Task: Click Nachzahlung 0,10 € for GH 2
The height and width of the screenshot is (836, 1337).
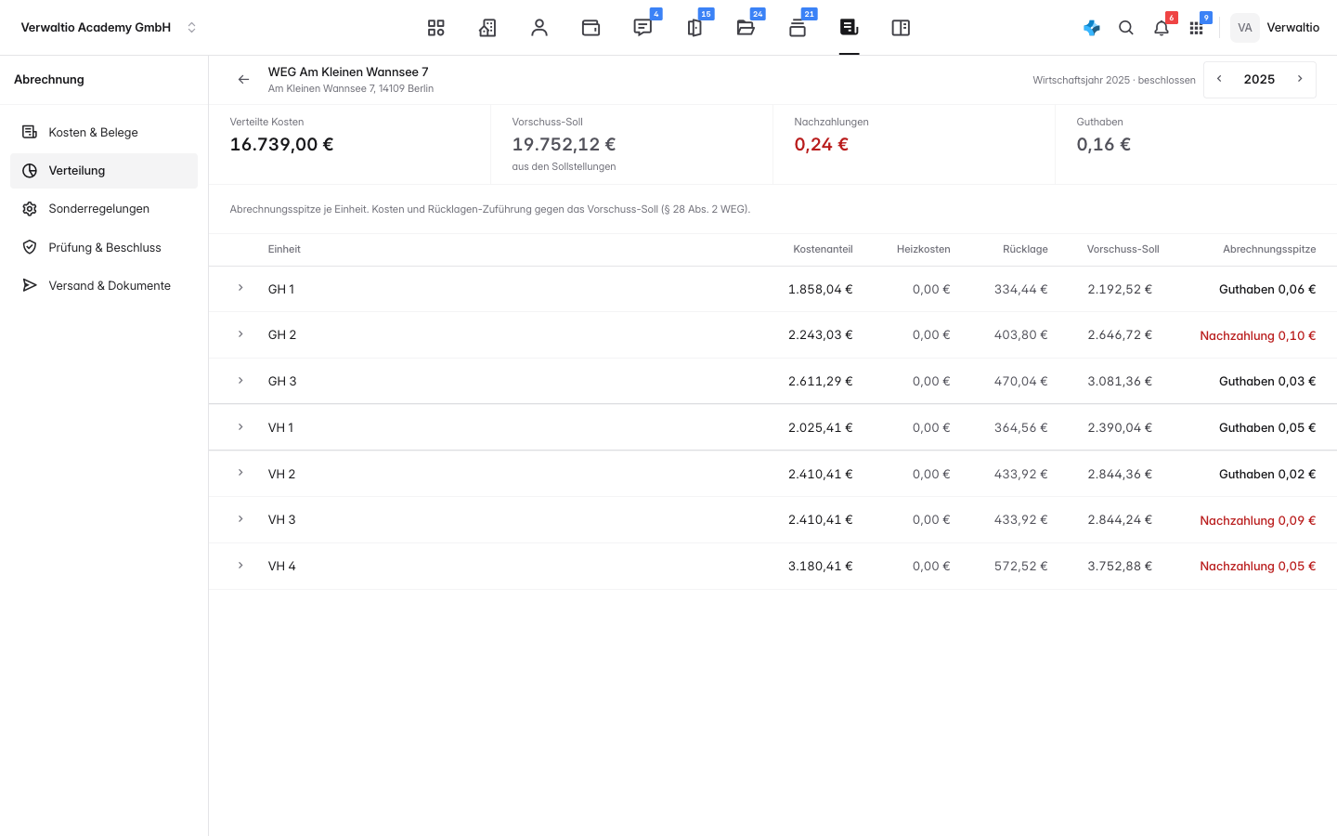Action: pos(1258,335)
